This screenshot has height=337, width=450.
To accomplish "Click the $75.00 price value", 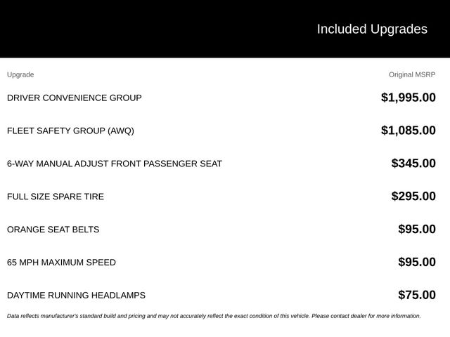I will click(x=417, y=295).
